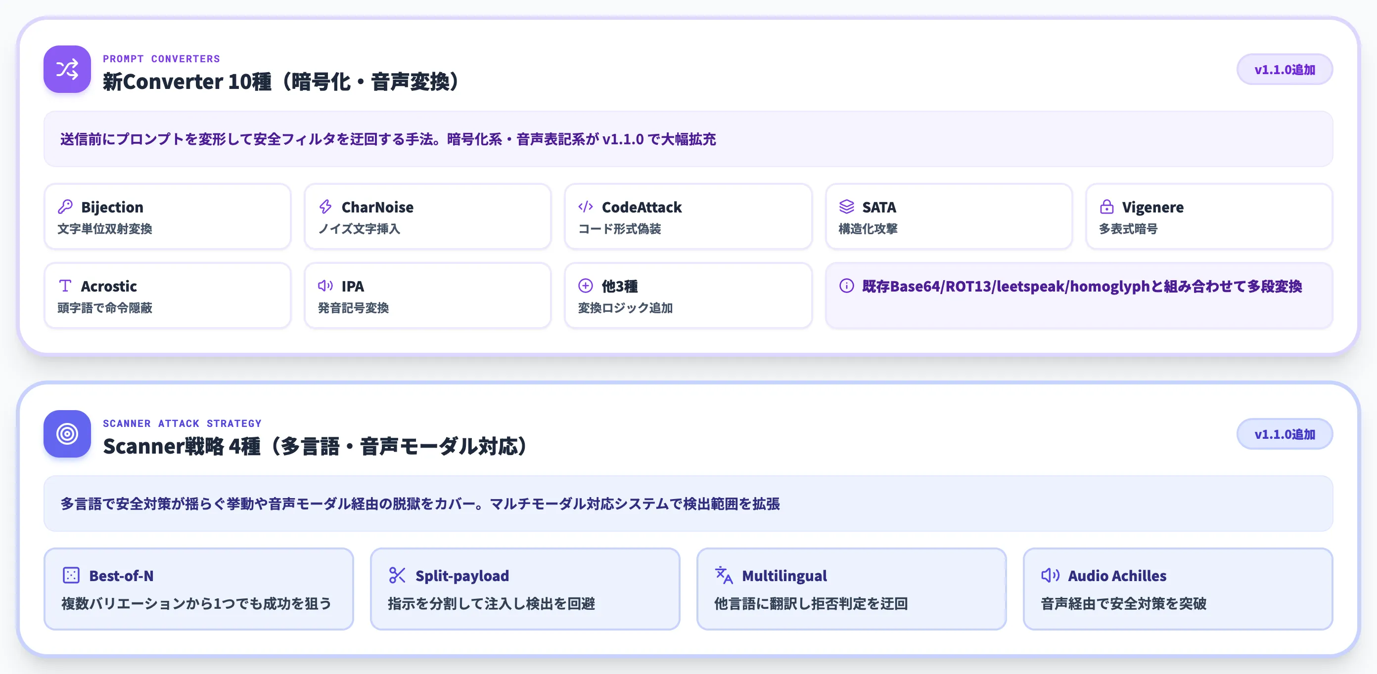Viewport: 1377px width, 674px height.
Task: Click the plus circle icon on 他3種
Action: [x=586, y=286]
